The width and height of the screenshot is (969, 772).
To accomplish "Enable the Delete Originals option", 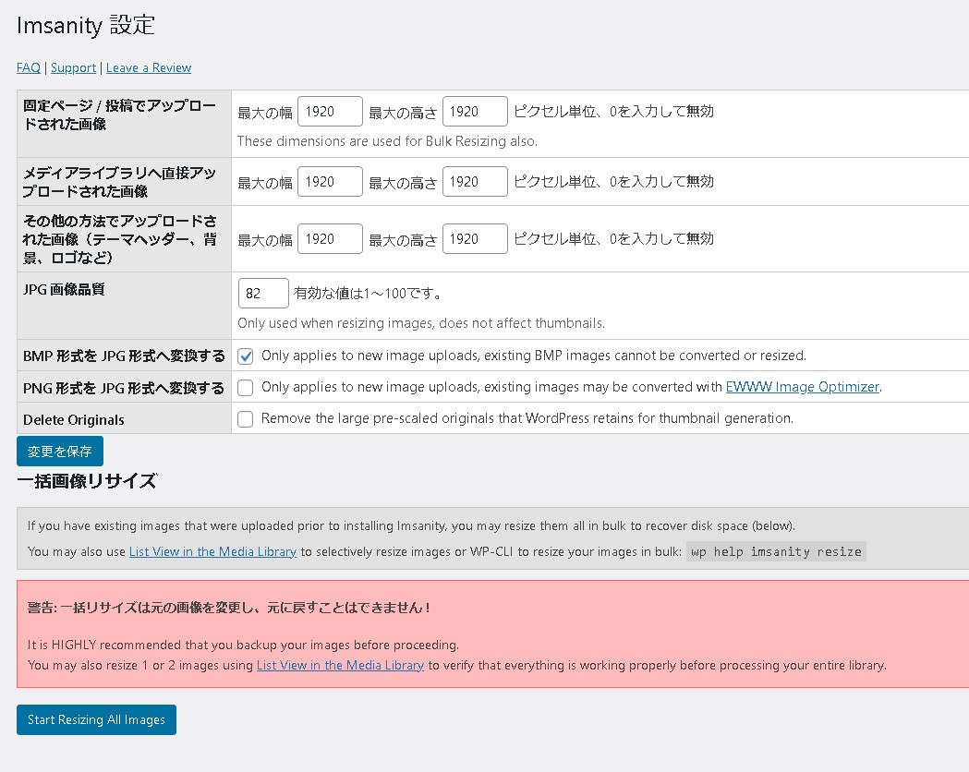I will pyautogui.click(x=244, y=419).
